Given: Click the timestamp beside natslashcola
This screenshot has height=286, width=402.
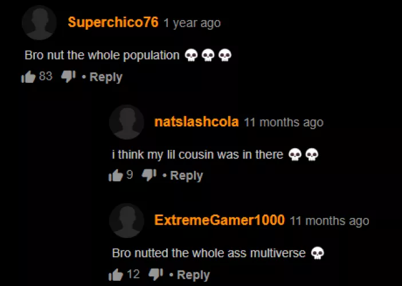Looking at the screenshot, I should pos(283,122).
